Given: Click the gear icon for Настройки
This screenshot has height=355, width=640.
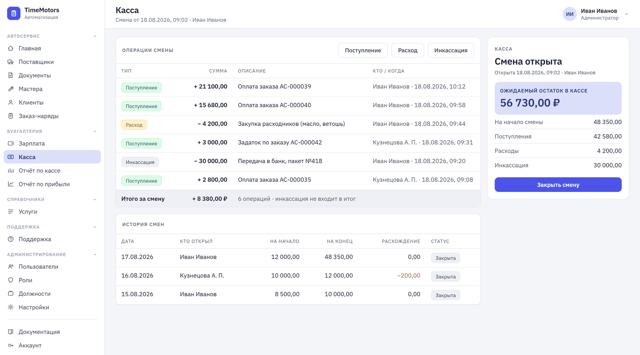Looking at the screenshot, I should tap(11, 307).
